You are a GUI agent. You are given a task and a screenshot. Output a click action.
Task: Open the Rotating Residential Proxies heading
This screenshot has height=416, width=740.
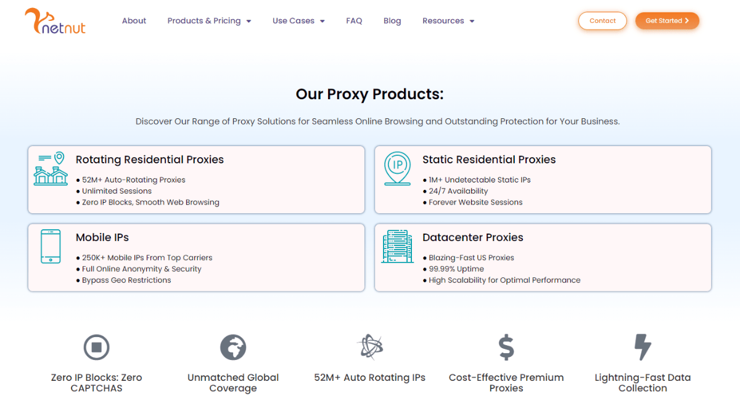click(150, 160)
